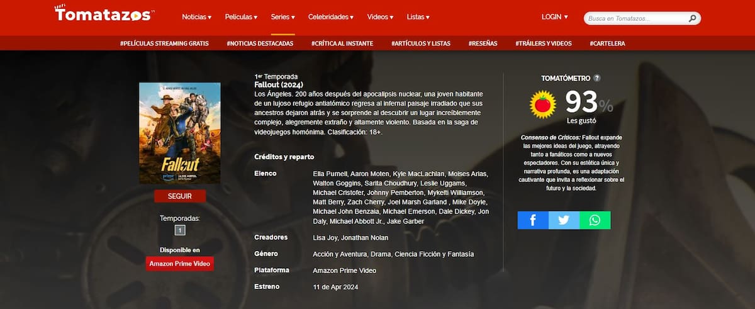The height and width of the screenshot is (309, 755).
Task: Click the SEGUIR button
Action: pyautogui.click(x=180, y=196)
